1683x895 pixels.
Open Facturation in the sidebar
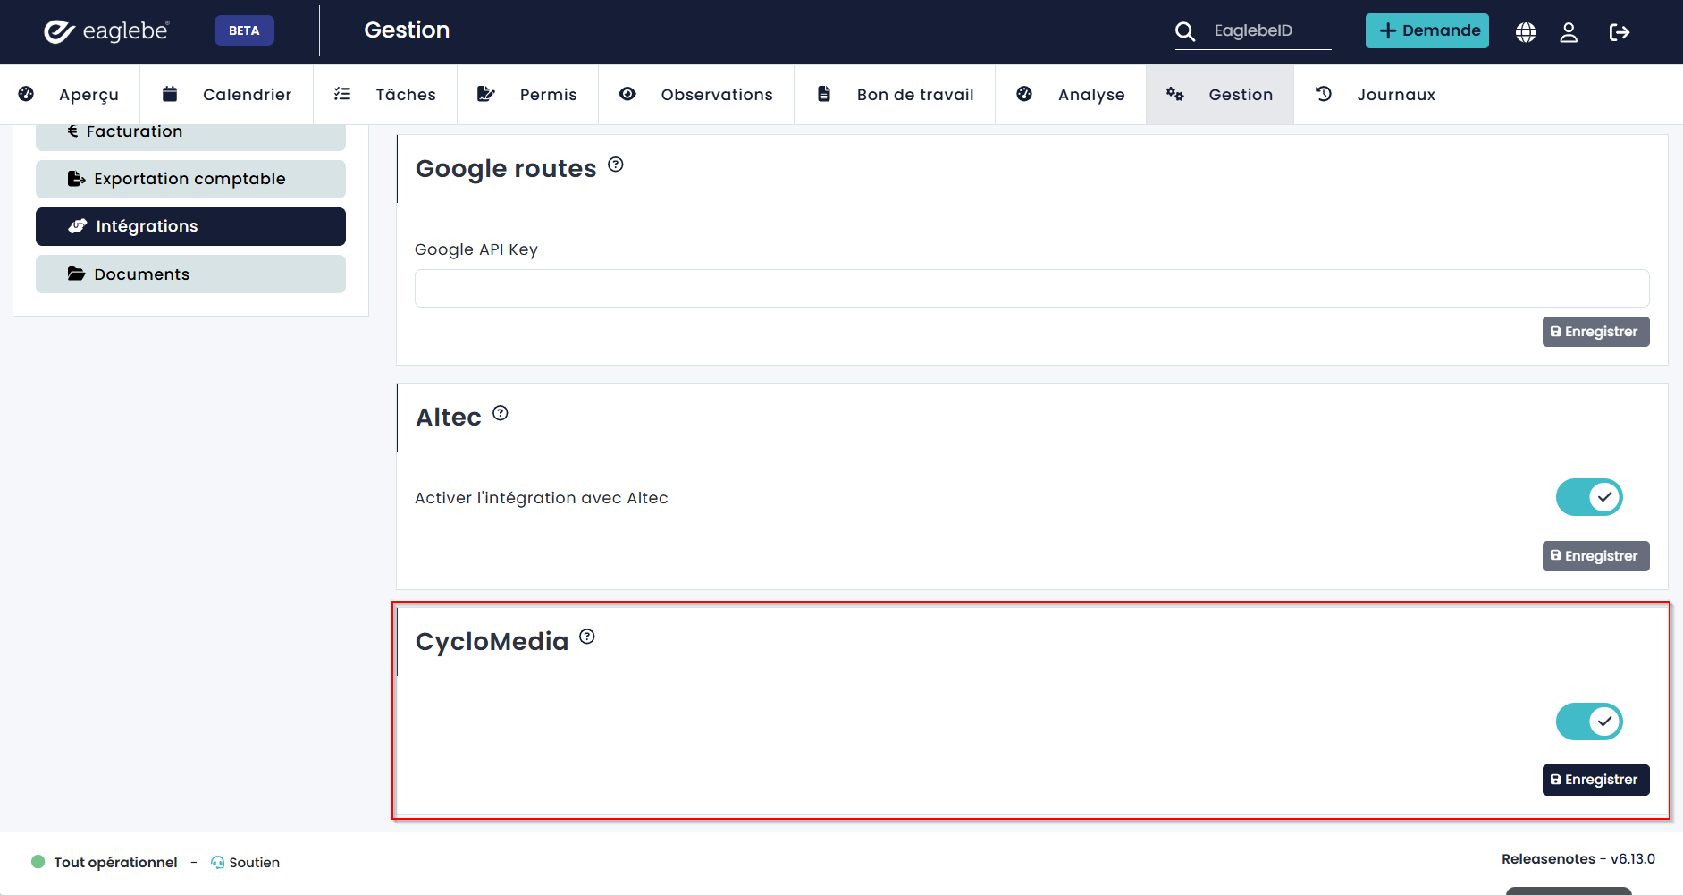[190, 137]
